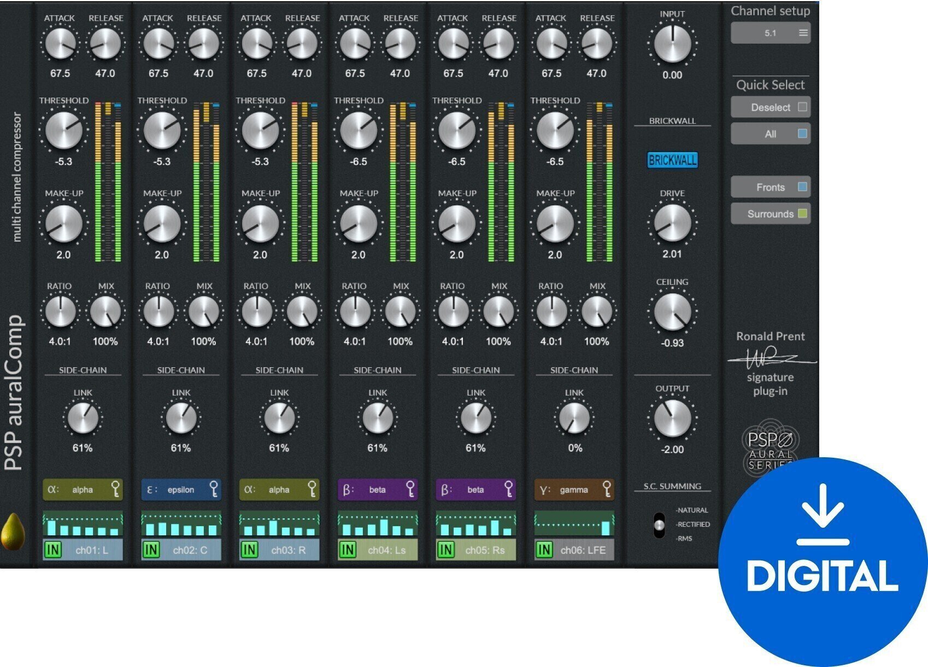Click the ch05 side-chain Link knob
The width and height of the screenshot is (928, 667).
click(x=475, y=418)
